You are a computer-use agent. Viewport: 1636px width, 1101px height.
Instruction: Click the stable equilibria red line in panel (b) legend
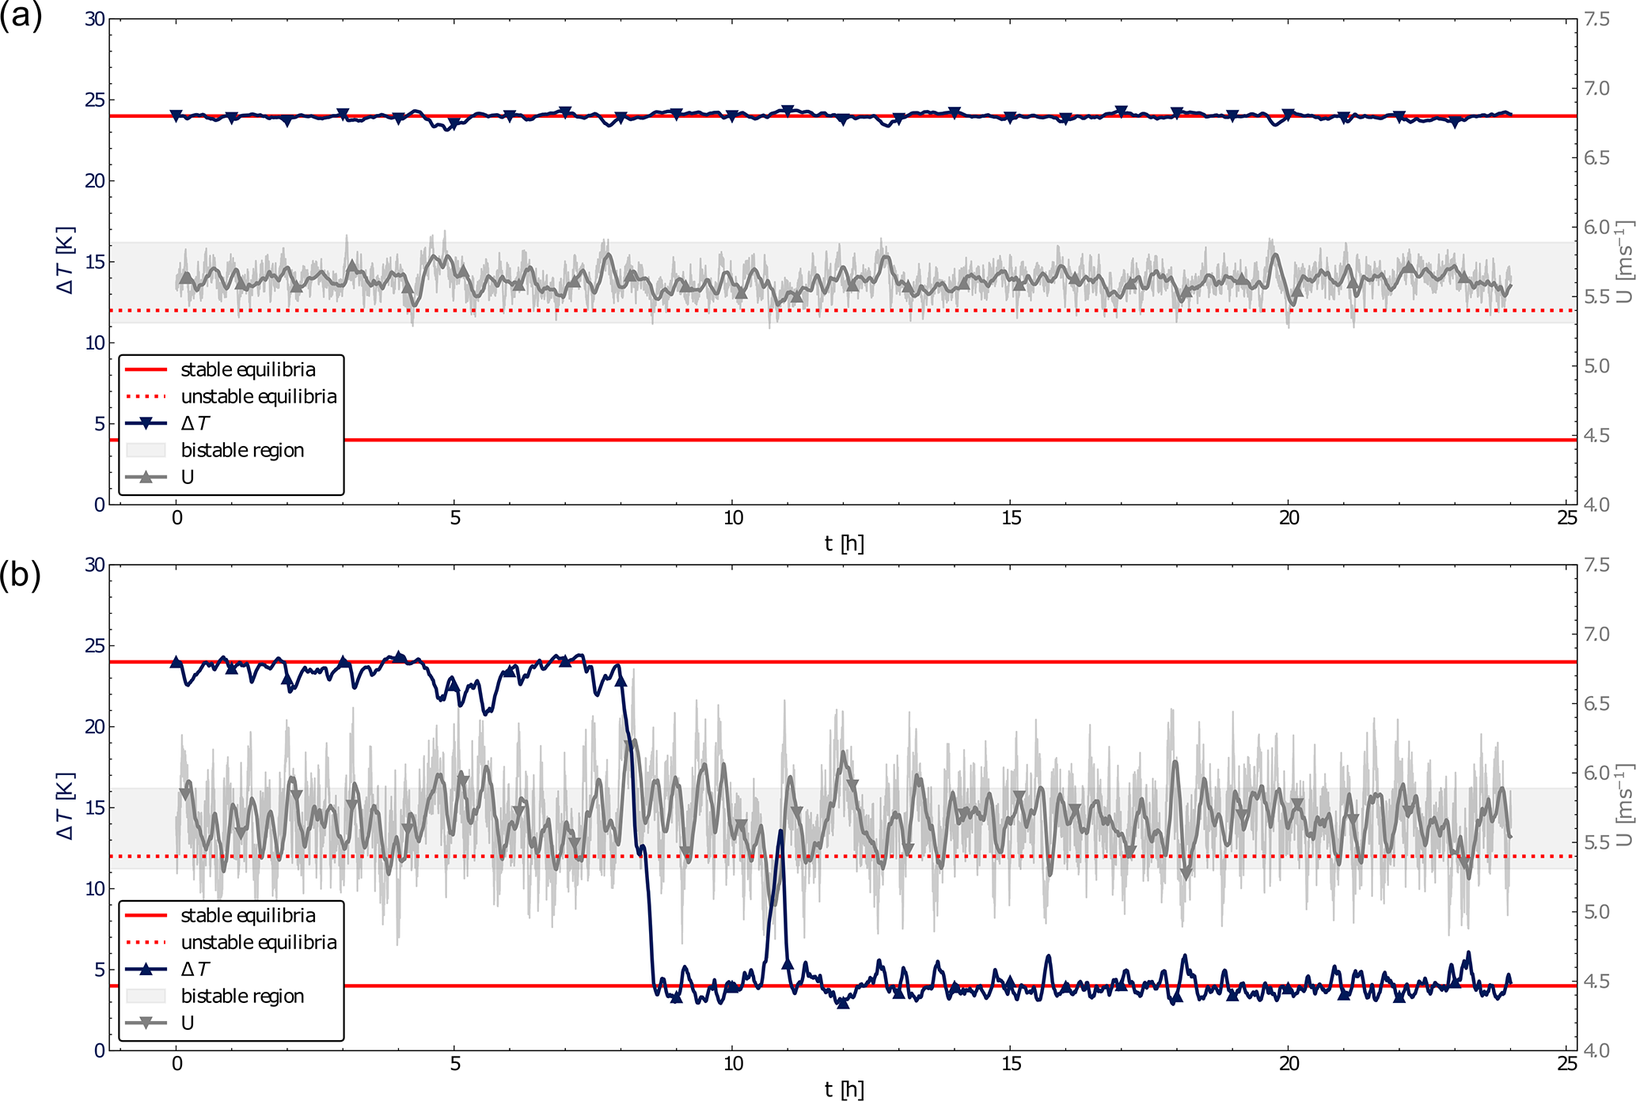146,915
